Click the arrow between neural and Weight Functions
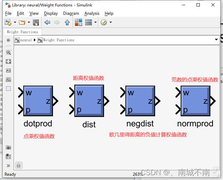 pyautogui.click(x=35, y=40)
